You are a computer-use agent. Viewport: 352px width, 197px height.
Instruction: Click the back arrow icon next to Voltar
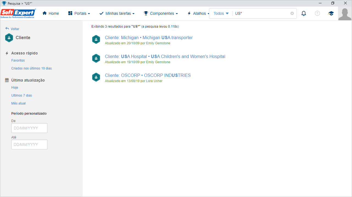7,29
